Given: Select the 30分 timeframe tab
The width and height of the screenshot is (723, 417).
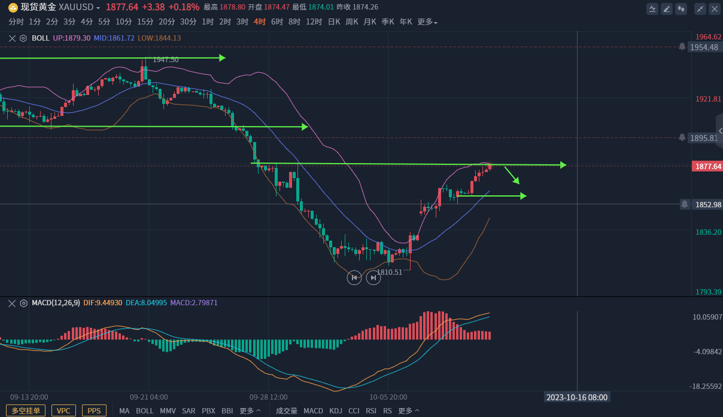Looking at the screenshot, I should click(188, 22).
